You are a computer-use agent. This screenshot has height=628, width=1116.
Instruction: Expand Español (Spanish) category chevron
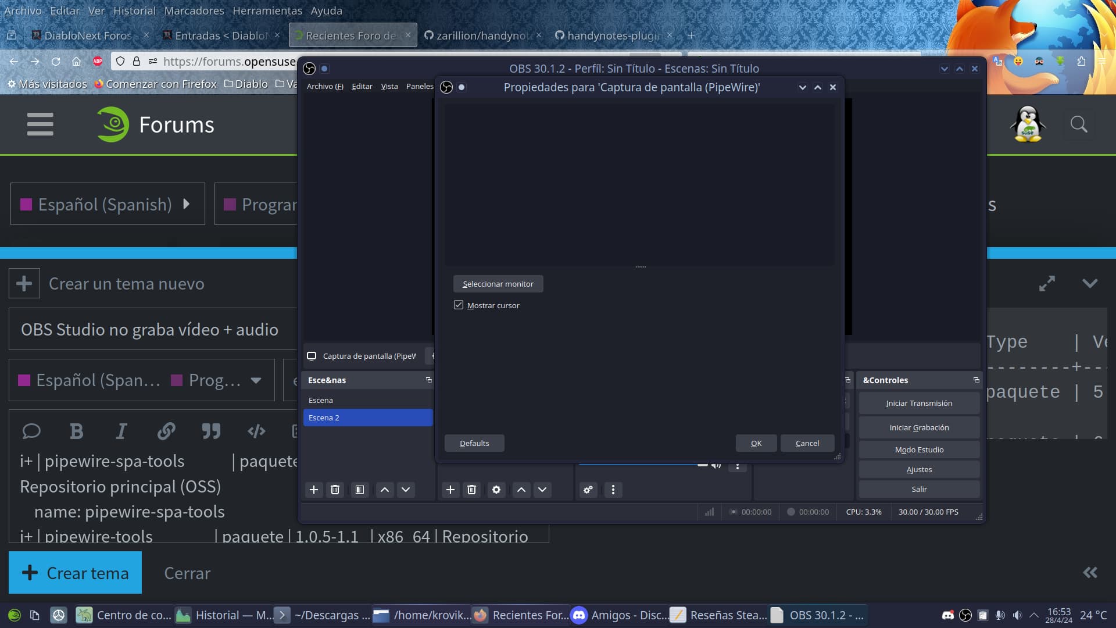tap(186, 204)
